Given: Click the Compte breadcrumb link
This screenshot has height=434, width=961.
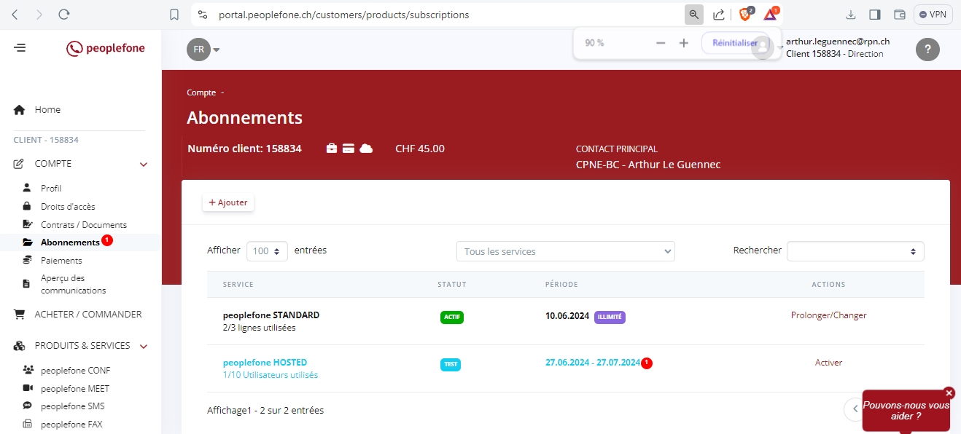Looking at the screenshot, I should [x=201, y=92].
